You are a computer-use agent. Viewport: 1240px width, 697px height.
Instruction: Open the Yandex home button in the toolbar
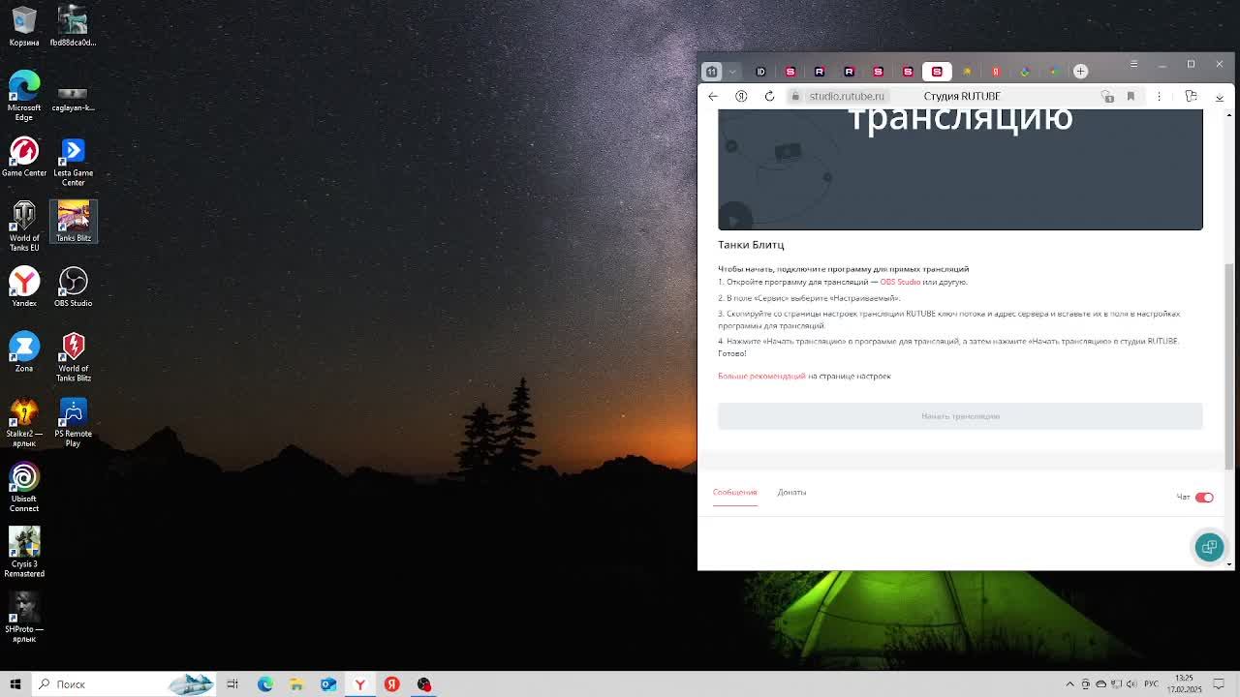[x=741, y=96]
